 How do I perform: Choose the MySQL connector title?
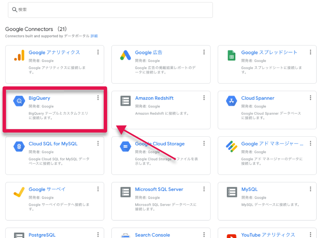(x=249, y=189)
